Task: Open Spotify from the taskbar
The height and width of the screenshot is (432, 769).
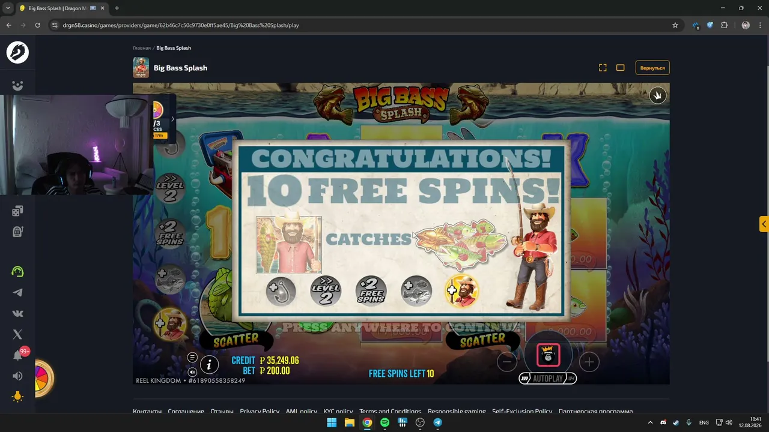Action: click(384, 422)
